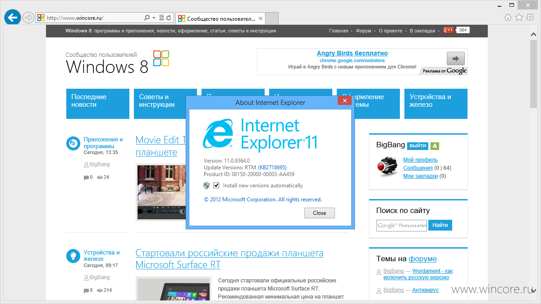Open О проекте in top site menu

(x=390, y=31)
